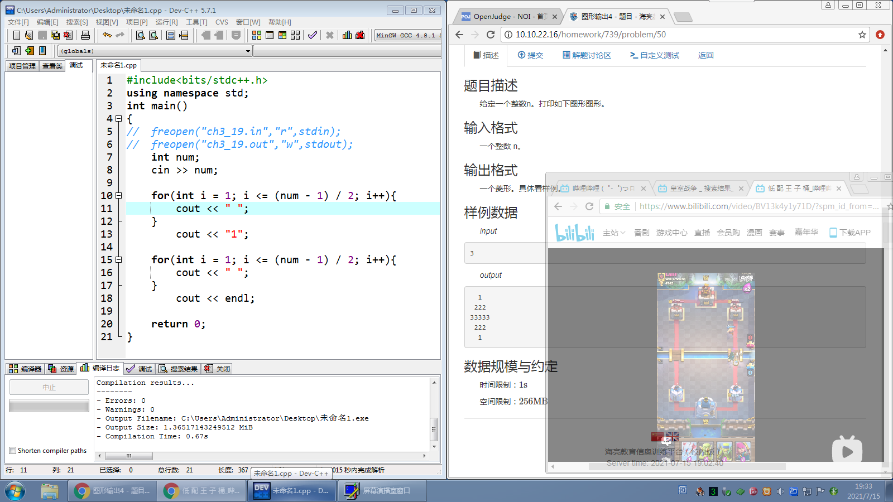Click the Debug checkmark icon in toolbar
Screen dimensions: 893x502
click(x=313, y=35)
